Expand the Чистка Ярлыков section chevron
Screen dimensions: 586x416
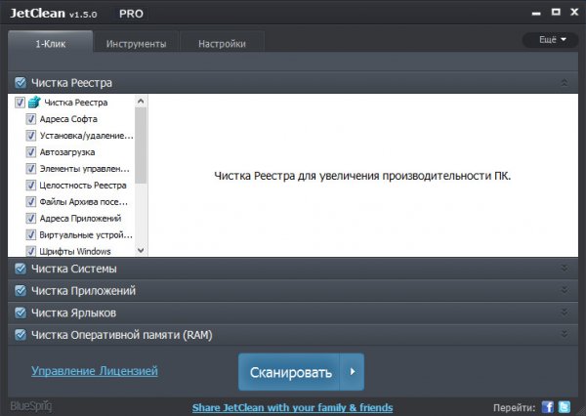565,312
